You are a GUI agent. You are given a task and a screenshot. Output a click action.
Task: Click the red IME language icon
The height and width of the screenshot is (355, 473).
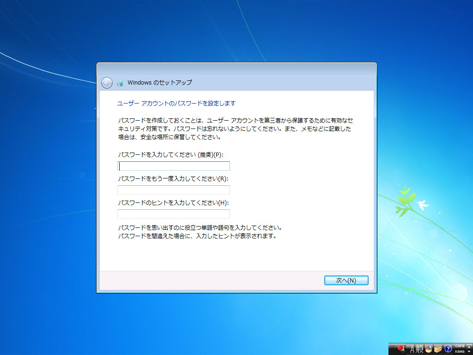coord(400,349)
